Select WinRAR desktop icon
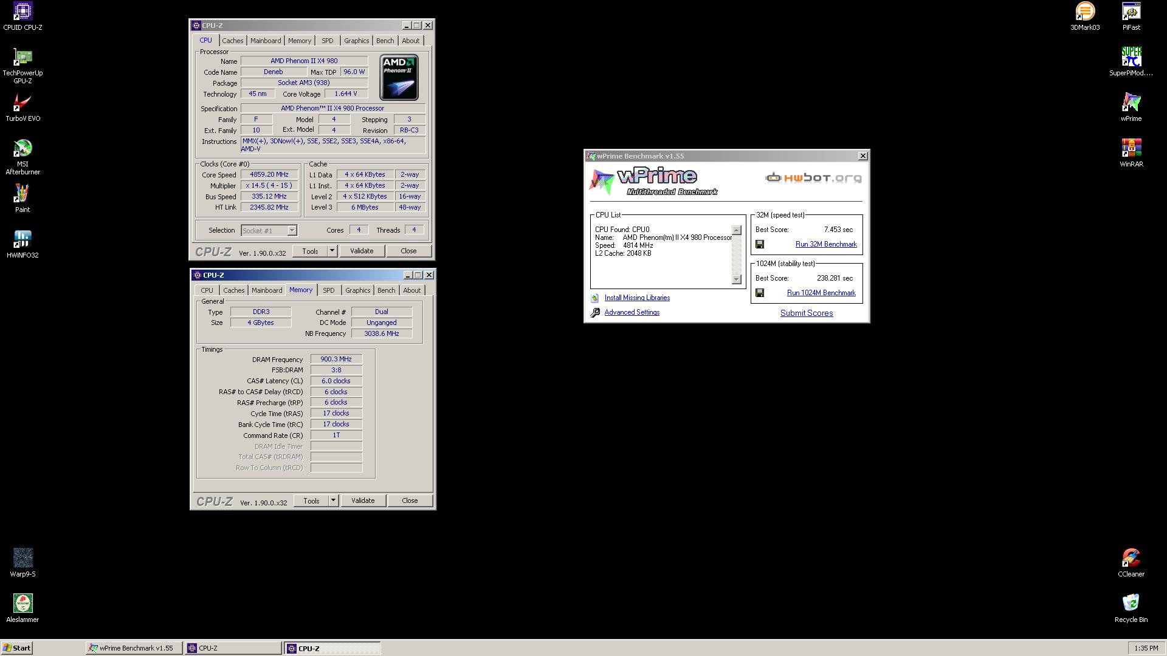 tap(1131, 153)
